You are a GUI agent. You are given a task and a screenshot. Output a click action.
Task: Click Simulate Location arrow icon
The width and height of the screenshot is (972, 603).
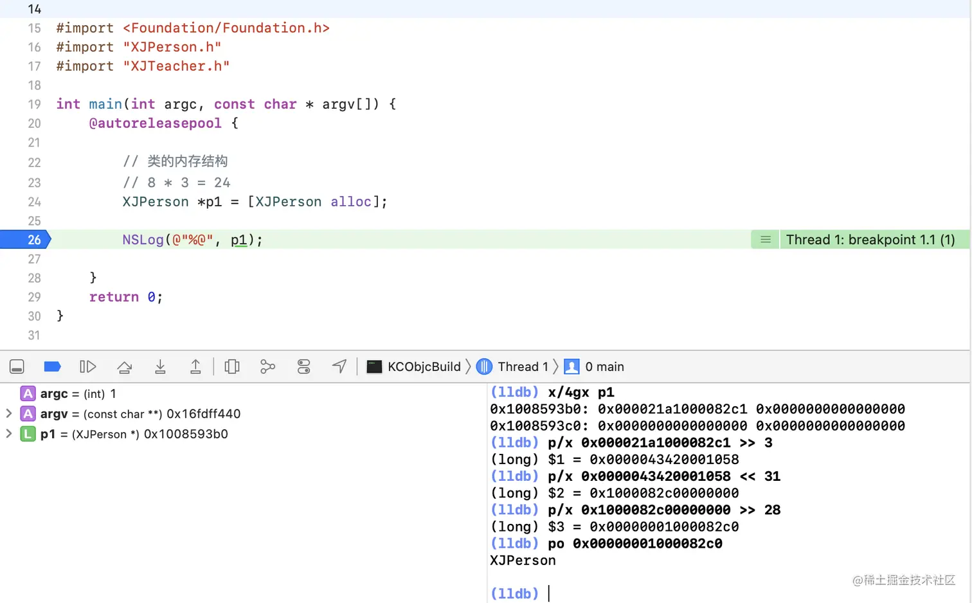[339, 366]
